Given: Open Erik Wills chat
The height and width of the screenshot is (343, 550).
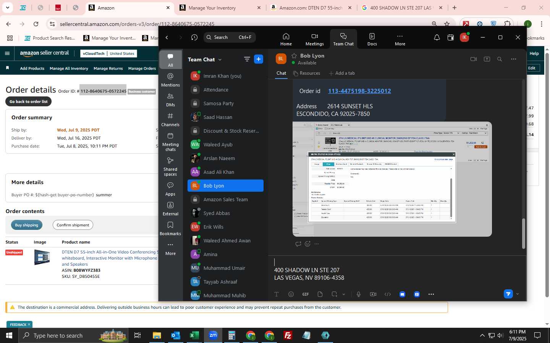Looking at the screenshot, I should [x=225, y=227].
